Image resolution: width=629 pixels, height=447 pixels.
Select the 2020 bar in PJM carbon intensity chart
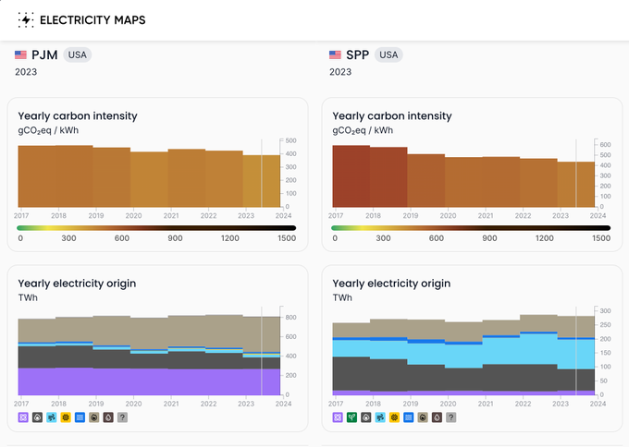click(x=149, y=179)
